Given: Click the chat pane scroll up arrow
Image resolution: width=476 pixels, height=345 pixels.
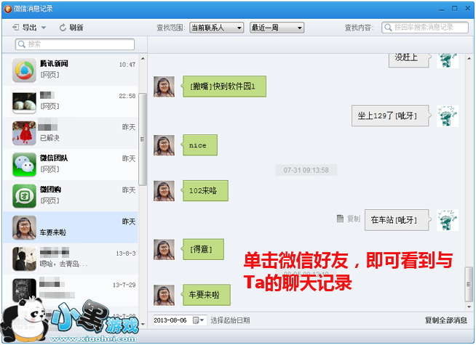Looking at the screenshot, I should tap(469, 58).
